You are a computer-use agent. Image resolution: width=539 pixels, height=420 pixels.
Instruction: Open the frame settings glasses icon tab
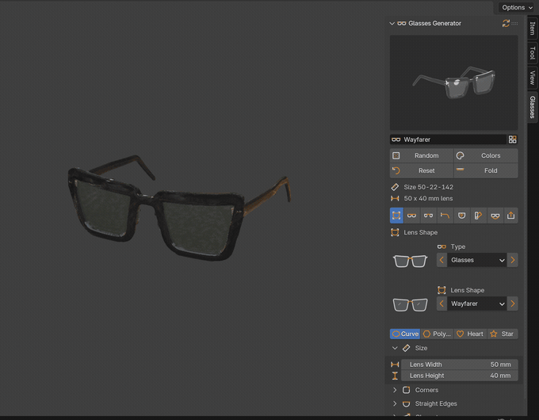click(x=411, y=216)
